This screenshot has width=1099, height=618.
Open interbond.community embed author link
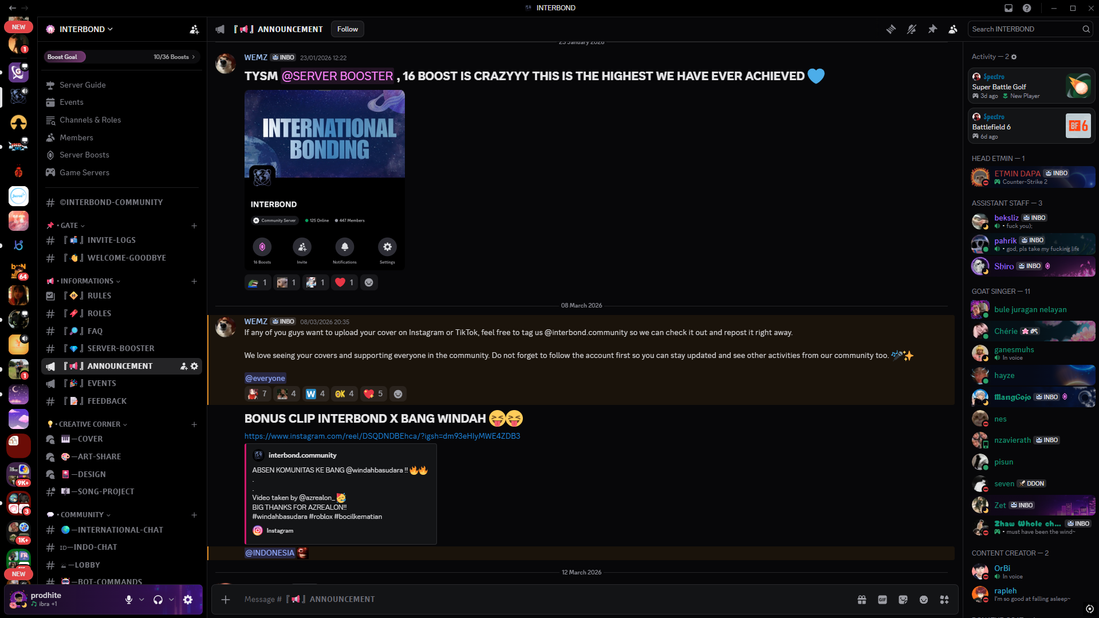coord(302,455)
